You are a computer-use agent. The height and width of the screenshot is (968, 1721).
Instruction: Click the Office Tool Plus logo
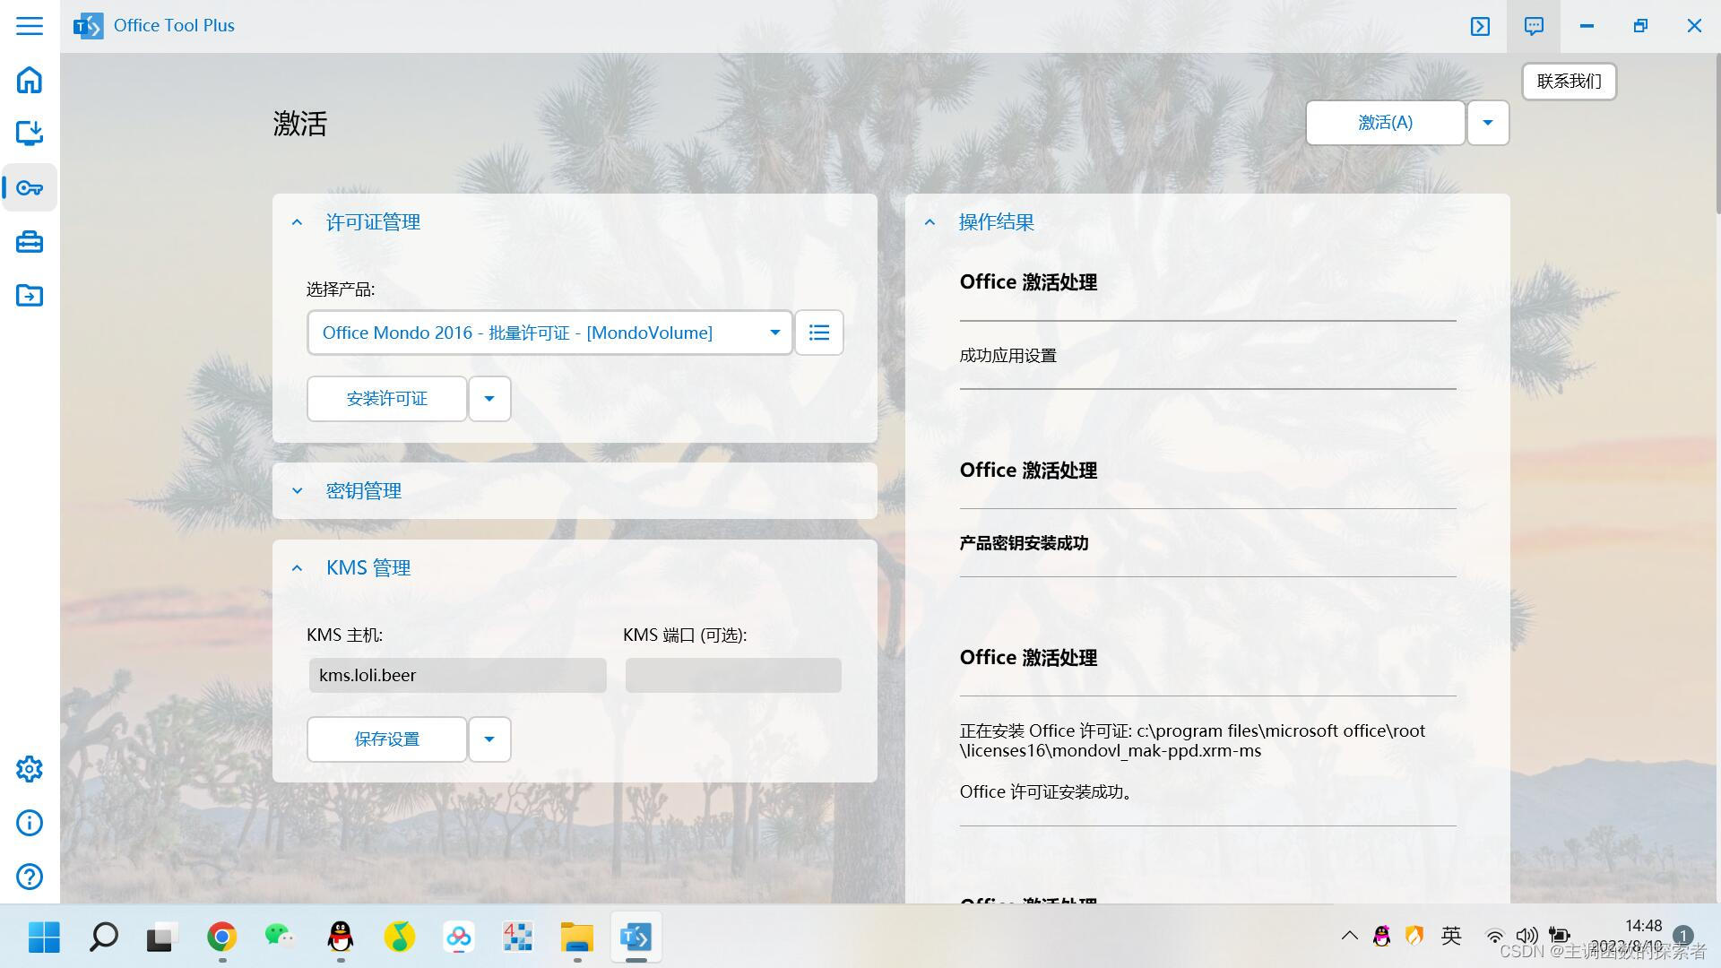tap(88, 26)
